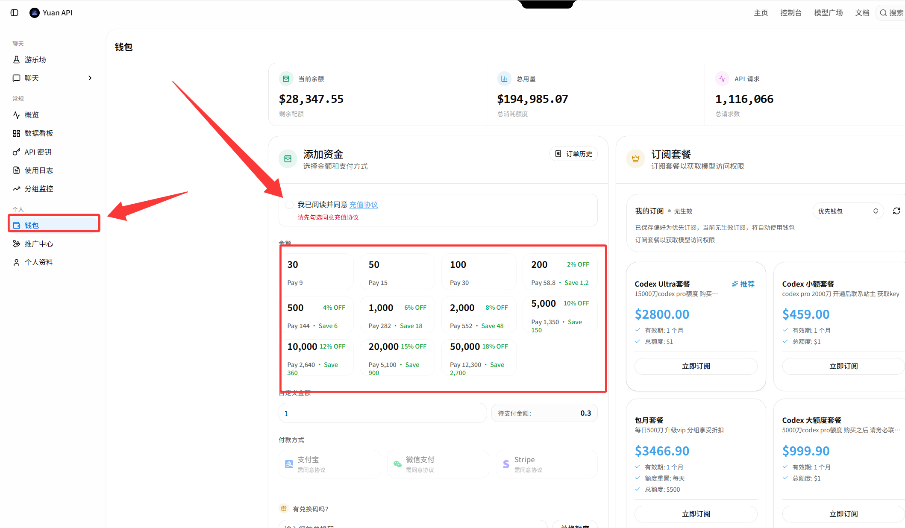
Task: Choose 微信支付 as payment method
Action: (438, 464)
